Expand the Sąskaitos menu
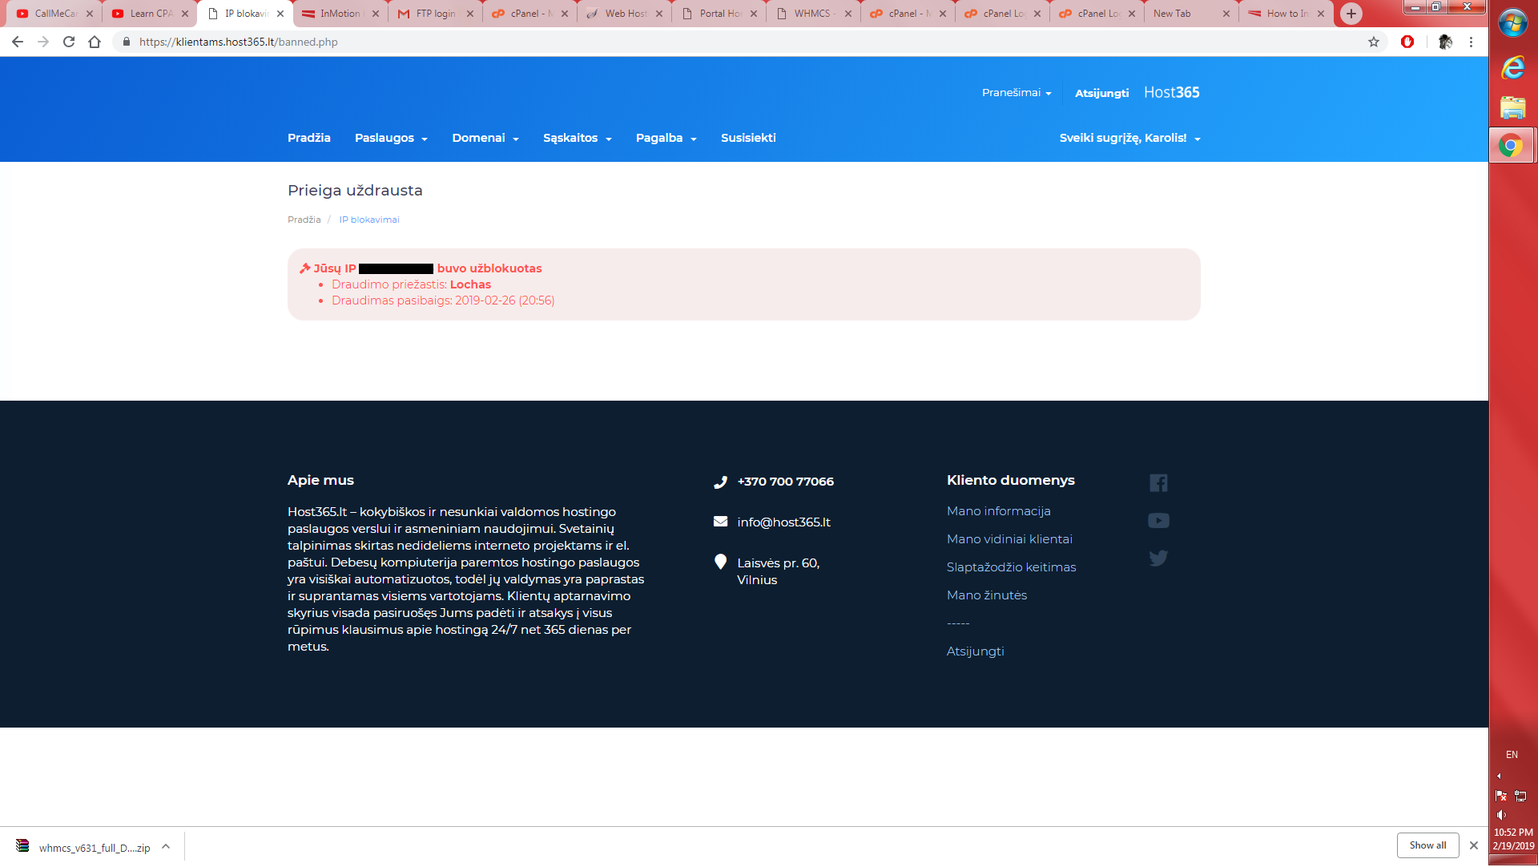 [x=577, y=138]
